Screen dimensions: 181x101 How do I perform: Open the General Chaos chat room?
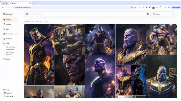click(x=11, y=47)
